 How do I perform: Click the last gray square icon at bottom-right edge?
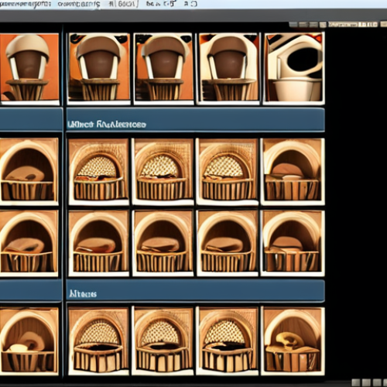[385, 382]
